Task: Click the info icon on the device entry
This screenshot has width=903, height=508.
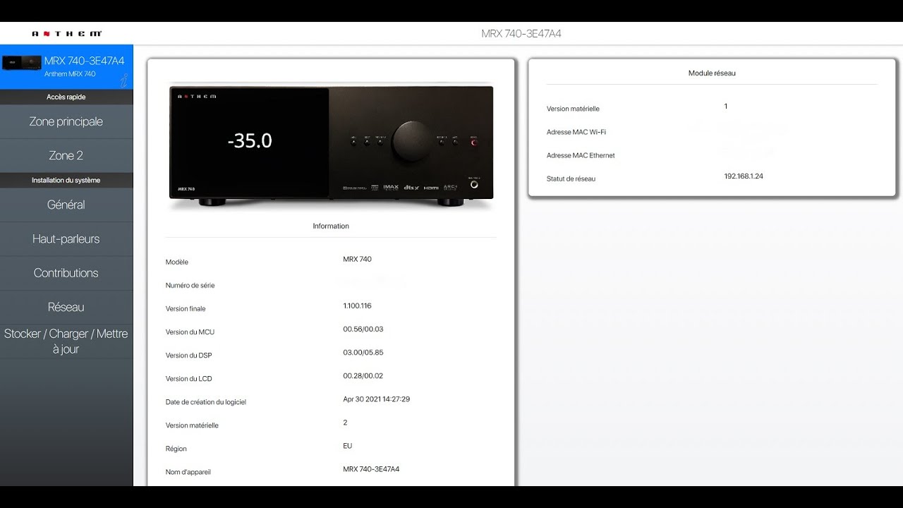Action: tap(124, 80)
